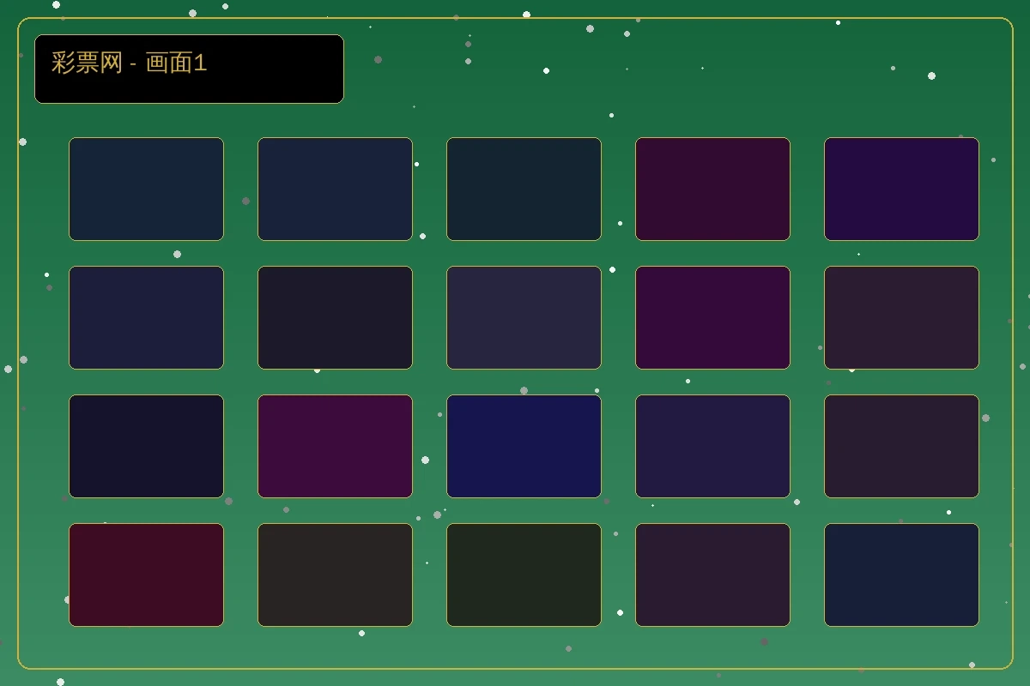The image size is (1030, 686).
Task: Click the first tile in the second row
Action: (146, 317)
